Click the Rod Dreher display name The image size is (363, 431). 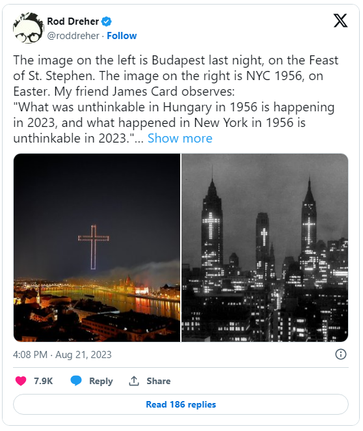pos(73,21)
